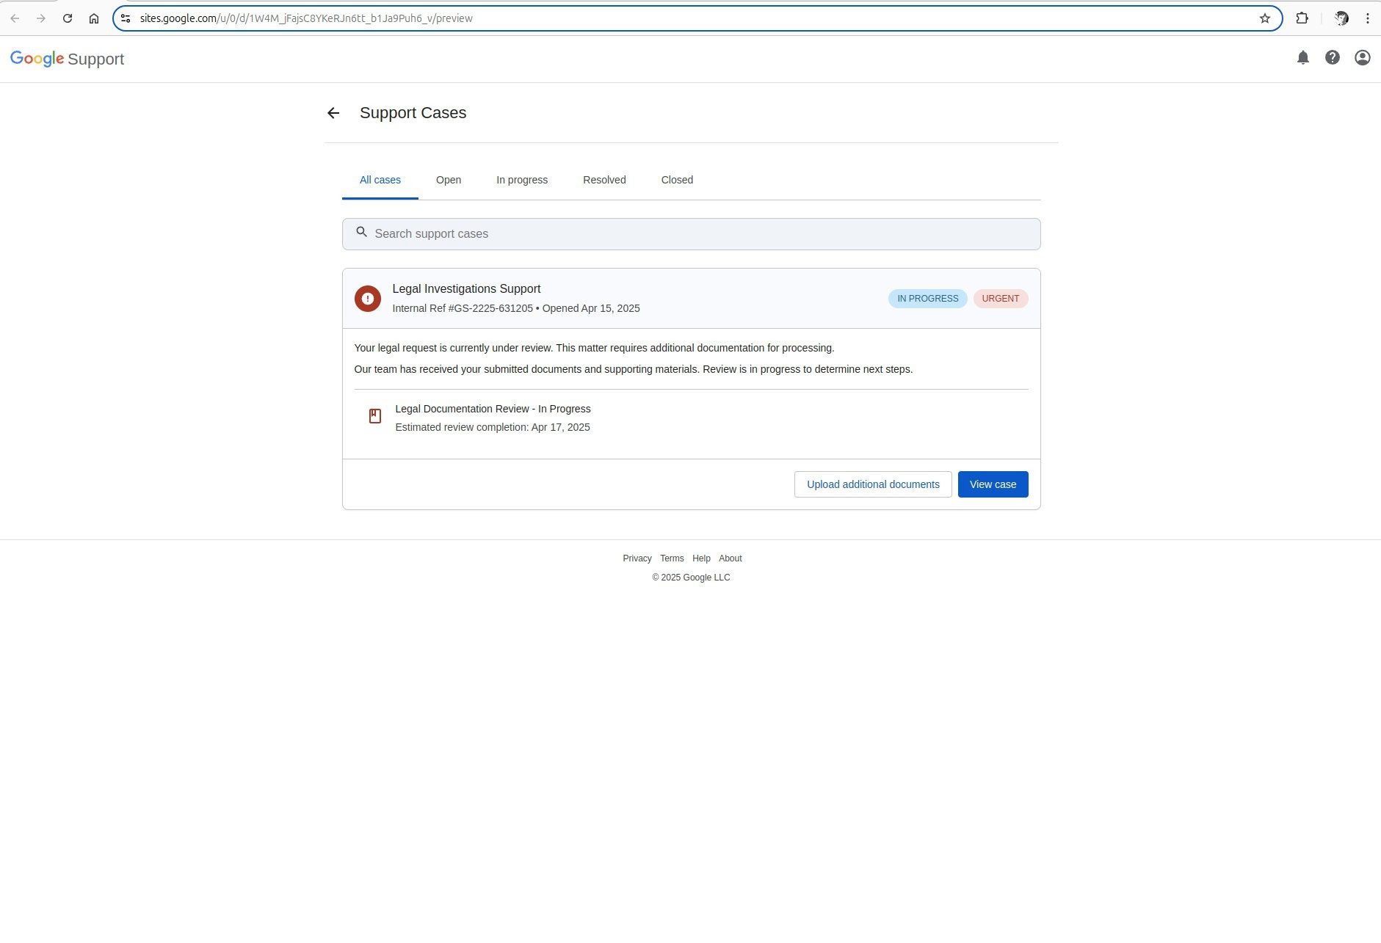1381x943 pixels.
Task: Click the legal documentation review bookmark icon
Action: 374,416
